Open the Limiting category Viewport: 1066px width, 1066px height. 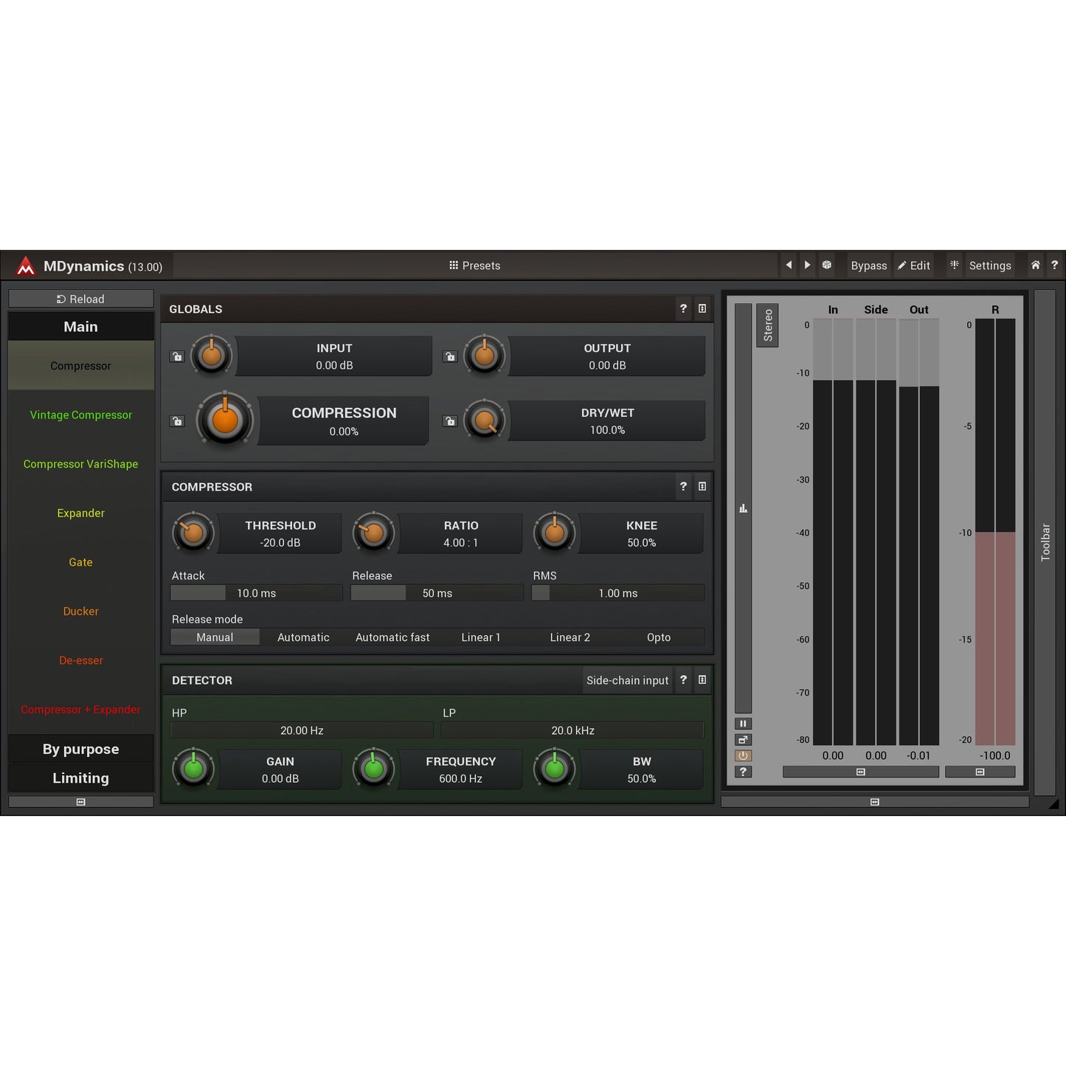pyautogui.click(x=80, y=778)
